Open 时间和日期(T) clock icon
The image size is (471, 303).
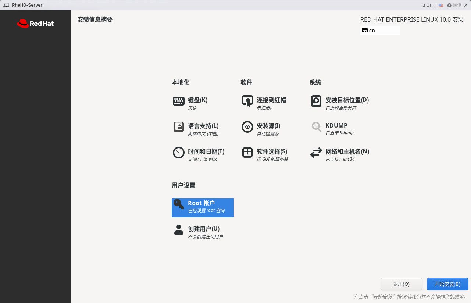point(179,153)
